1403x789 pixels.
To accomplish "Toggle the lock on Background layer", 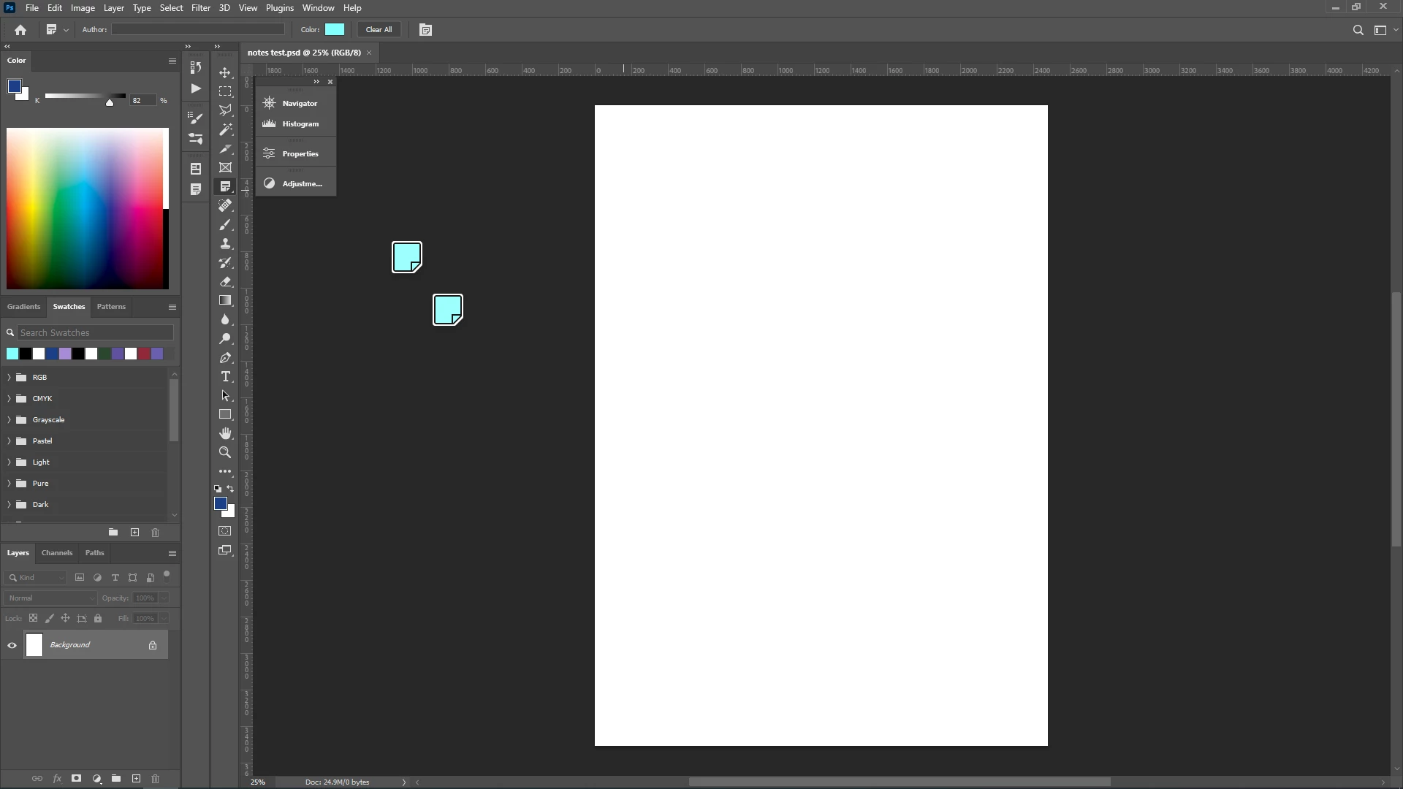I will [x=153, y=645].
